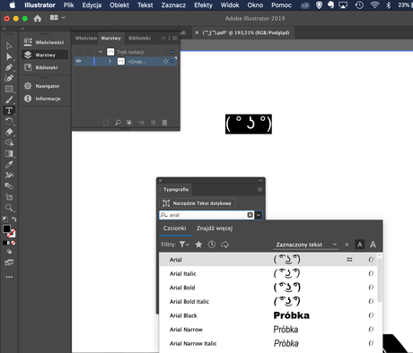
Task: Click target circle of Grup layer
Action: (165, 61)
